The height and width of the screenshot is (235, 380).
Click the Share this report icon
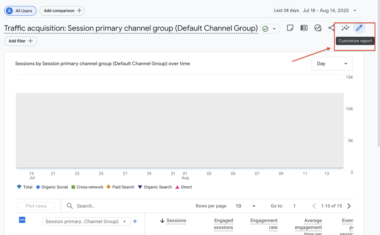(x=331, y=28)
